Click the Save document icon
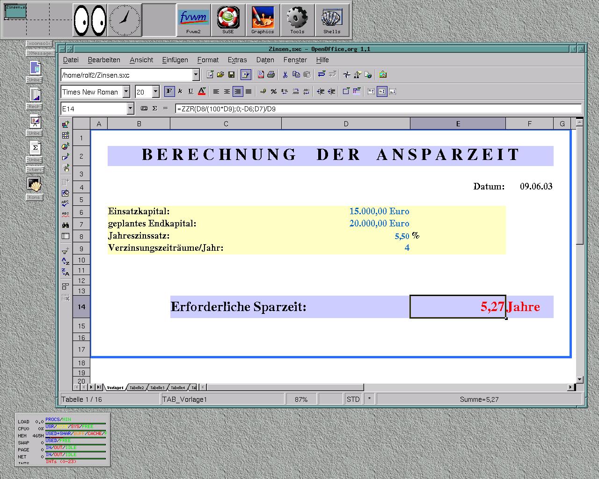Image resolution: width=599 pixels, height=479 pixels. click(231, 74)
